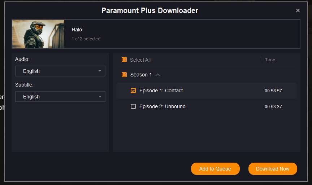This screenshot has height=185, width=312.
Task: Close the Paramount Plus Downloader dialog
Action: coord(298,10)
